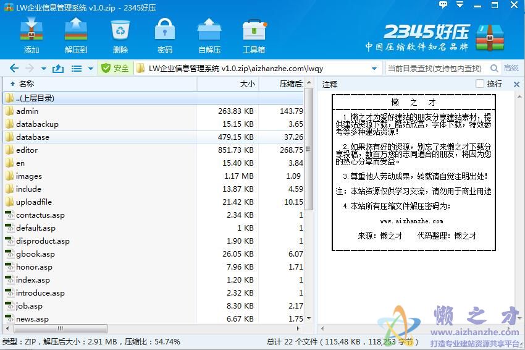
Task: Select the database folder
Action: pos(153,137)
